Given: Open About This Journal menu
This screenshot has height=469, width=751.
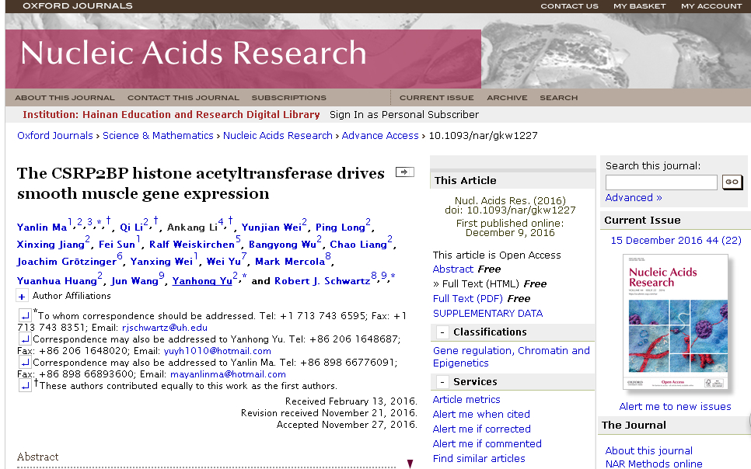Looking at the screenshot, I should click(65, 98).
